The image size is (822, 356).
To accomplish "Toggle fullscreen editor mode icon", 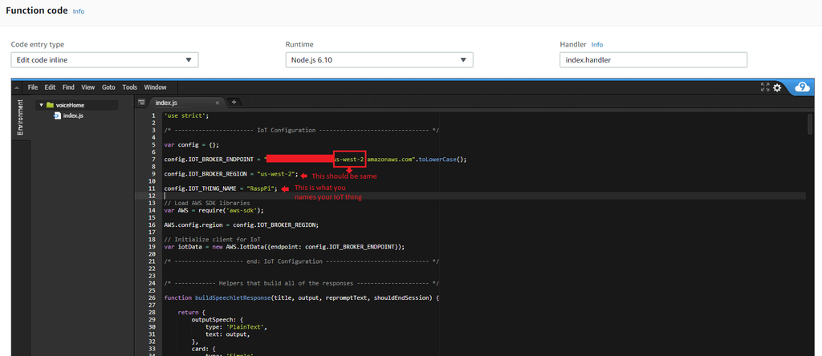I will 765,87.
